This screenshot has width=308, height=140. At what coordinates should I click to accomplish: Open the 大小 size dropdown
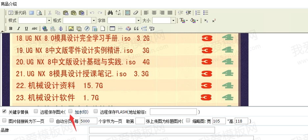[173, 20]
